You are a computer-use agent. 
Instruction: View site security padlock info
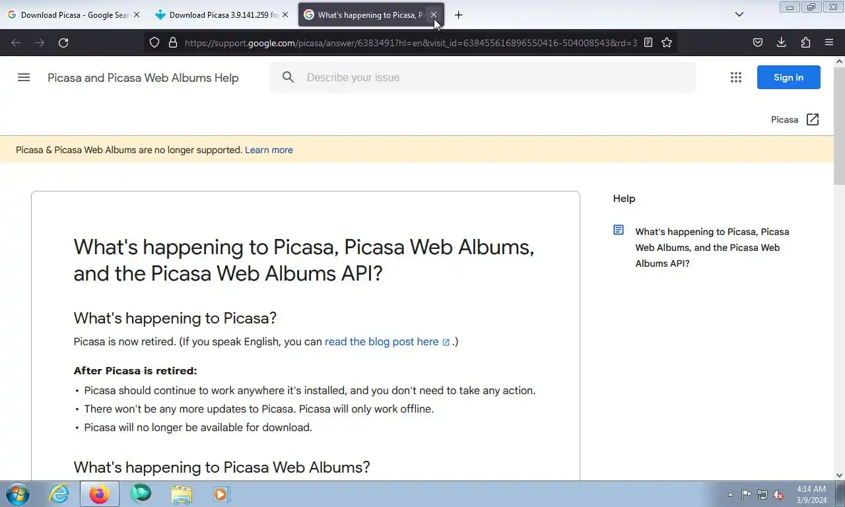[173, 42]
